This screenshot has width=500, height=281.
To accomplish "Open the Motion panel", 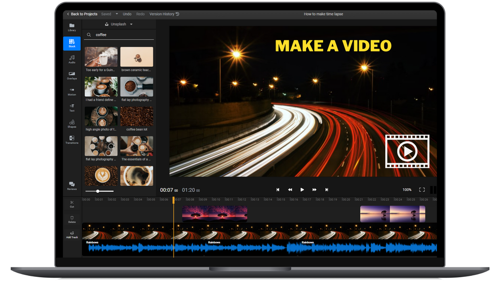I will click(72, 91).
